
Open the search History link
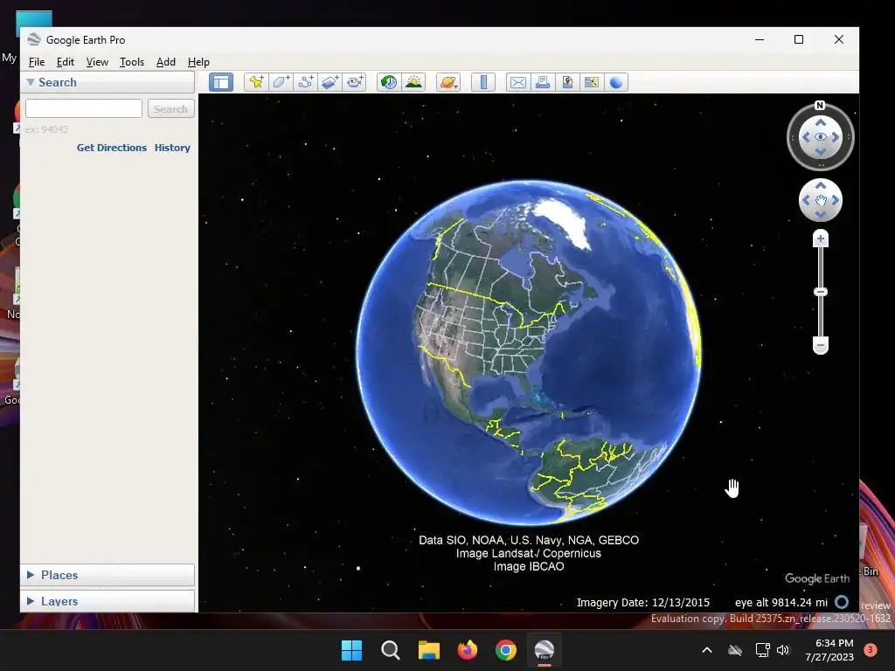(x=172, y=147)
